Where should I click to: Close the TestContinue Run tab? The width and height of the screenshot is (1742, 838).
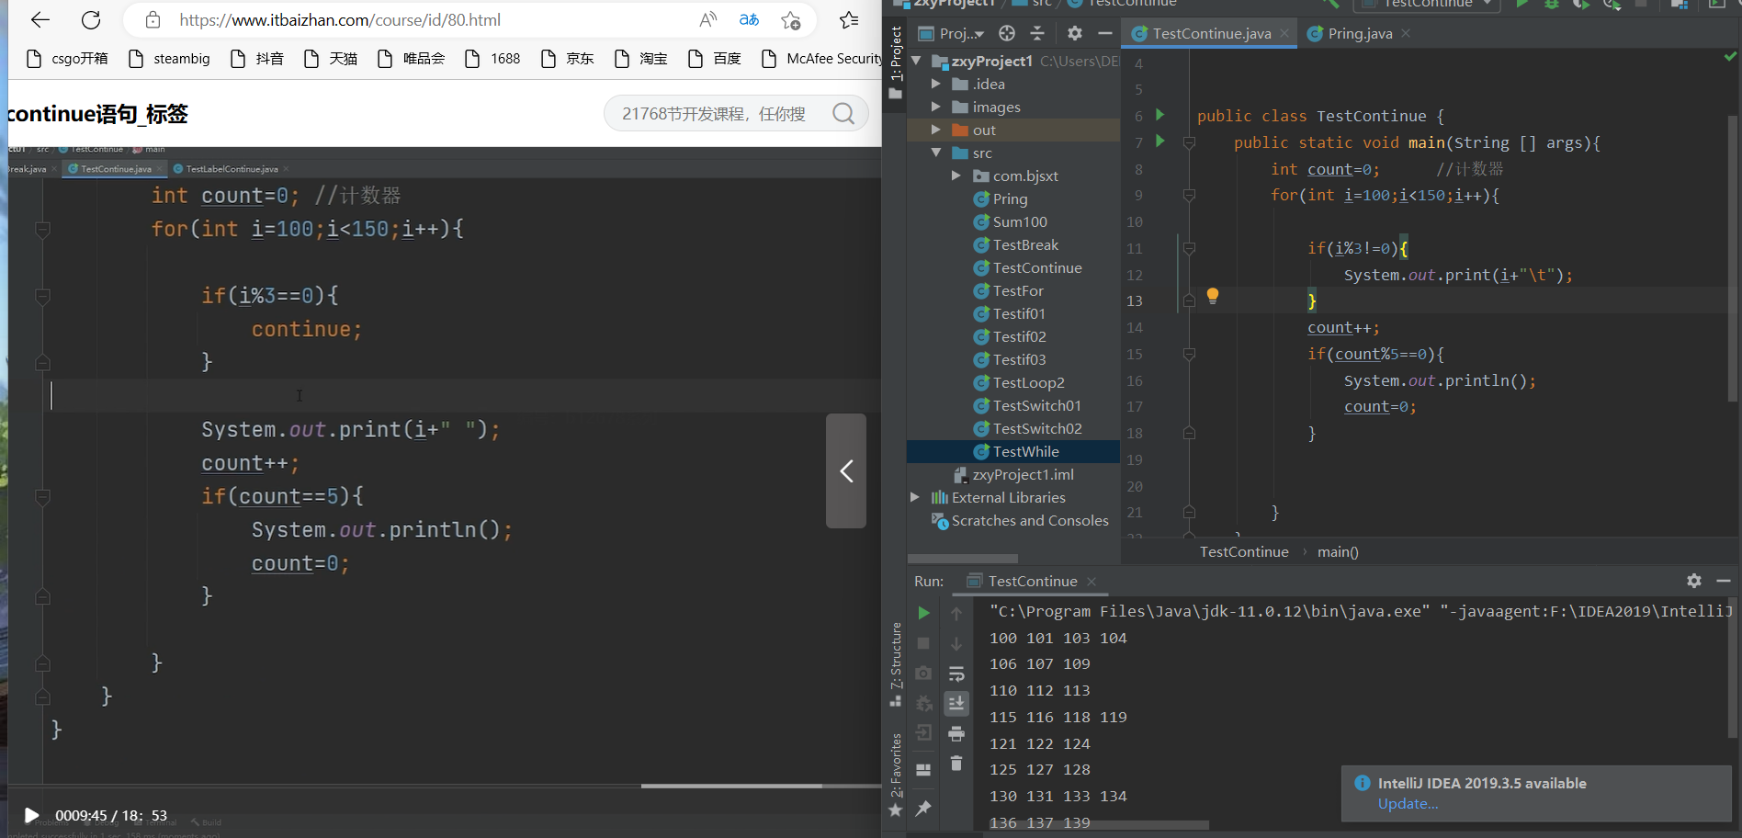1092,582
